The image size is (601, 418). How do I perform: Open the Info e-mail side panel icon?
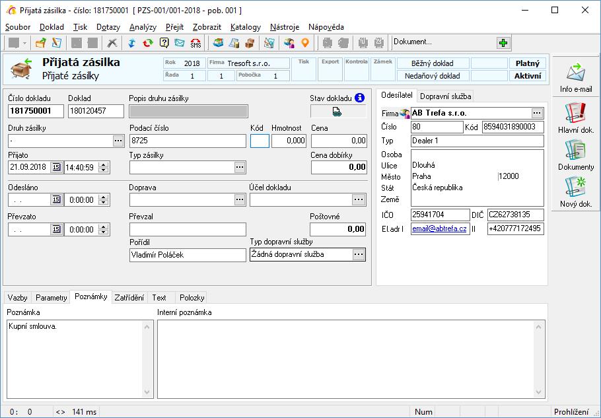[576, 78]
